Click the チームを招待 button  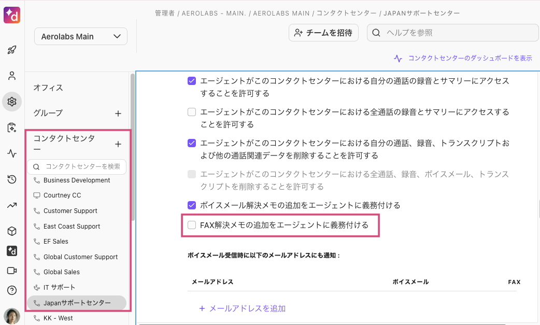(x=324, y=33)
